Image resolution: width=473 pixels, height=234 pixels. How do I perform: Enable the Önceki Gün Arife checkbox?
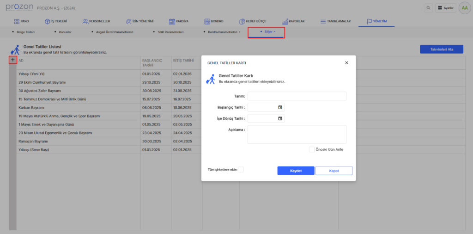pyautogui.click(x=312, y=149)
